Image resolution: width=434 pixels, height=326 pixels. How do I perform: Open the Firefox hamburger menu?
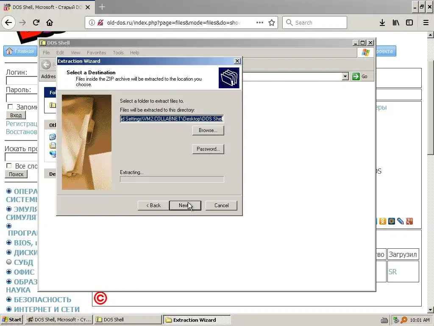(426, 22)
